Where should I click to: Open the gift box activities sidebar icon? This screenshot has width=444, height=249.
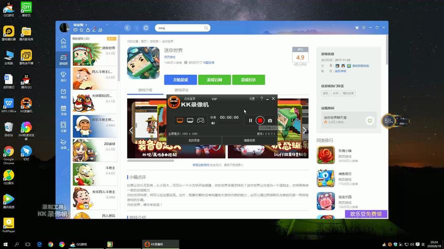click(x=63, y=110)
